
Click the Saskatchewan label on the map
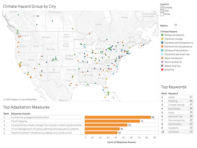(54, 12)
